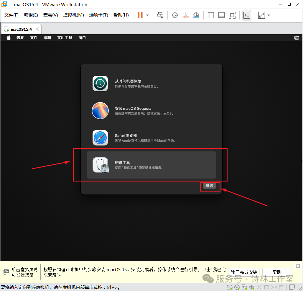This screenshot has width=303, height=291.
Task: Click the 帮助 button in the hint bar
Action: (277, 272)
